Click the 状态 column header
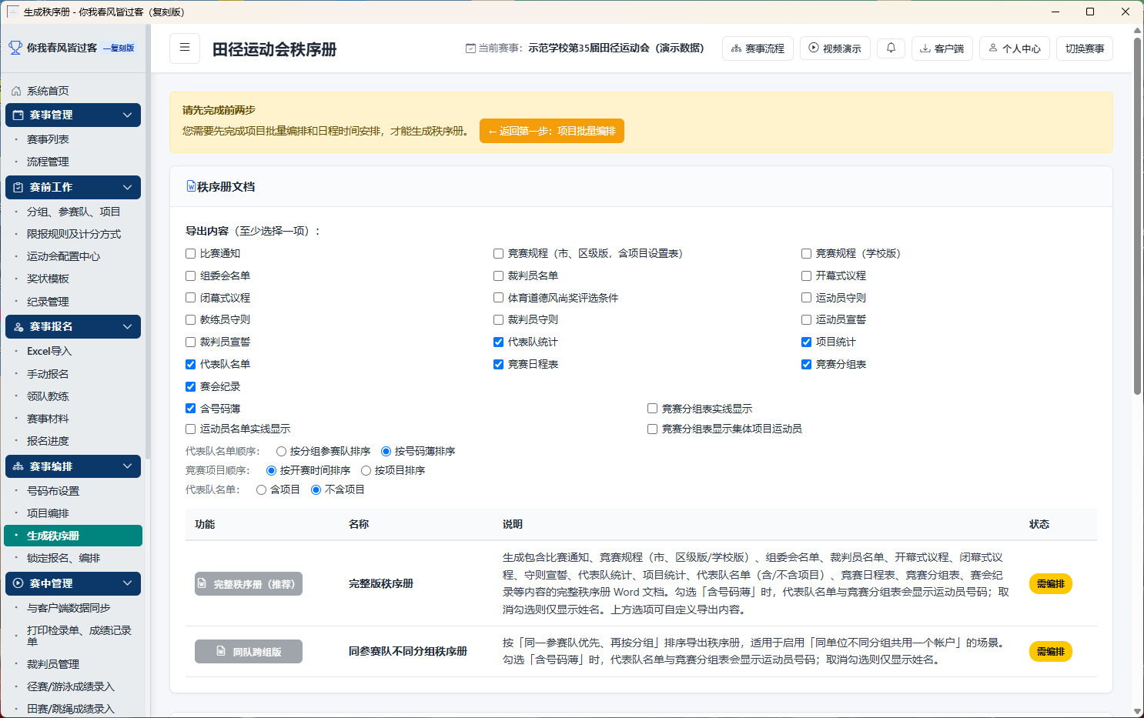The image size is (1144, 718). tap(1039, 524)
